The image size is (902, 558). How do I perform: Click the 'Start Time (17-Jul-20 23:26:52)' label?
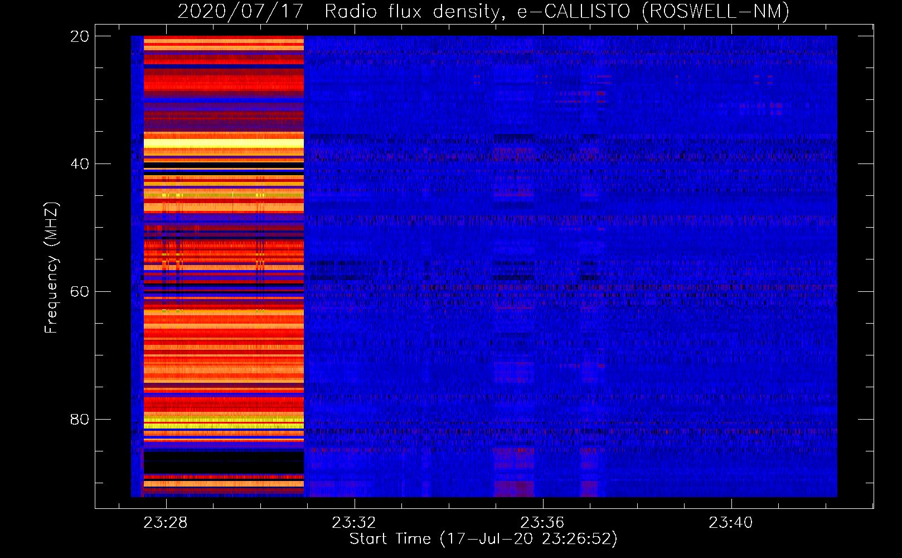(483, 539)
